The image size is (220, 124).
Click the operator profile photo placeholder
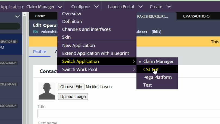click(47, 91)
